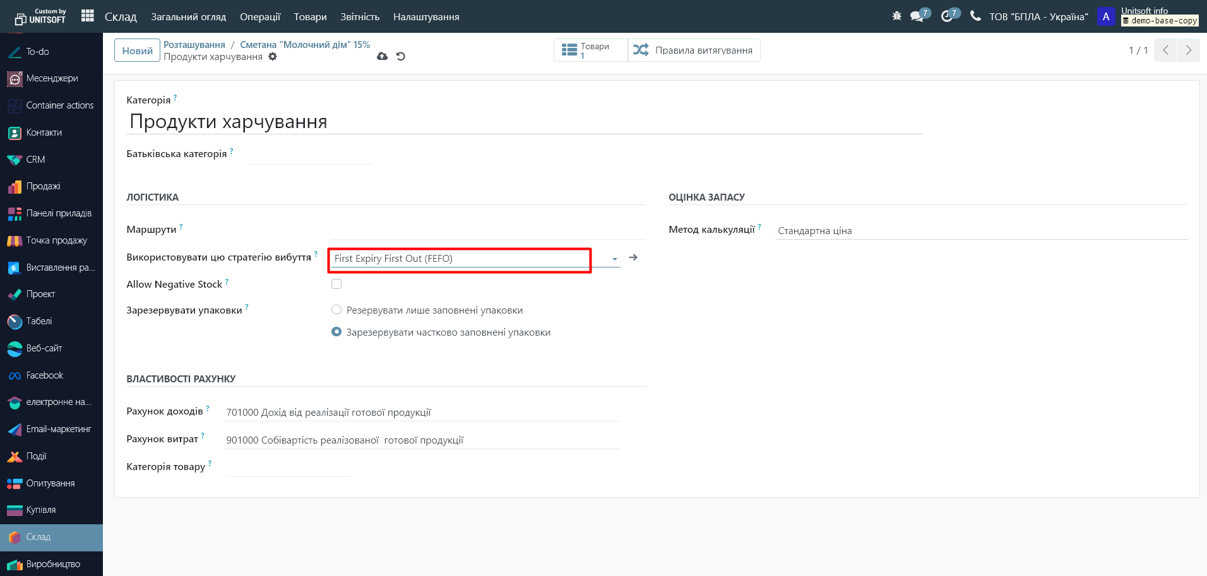Click the discard changes undo icon
This screenshot has height=576, width=1207.
(401, 56)
